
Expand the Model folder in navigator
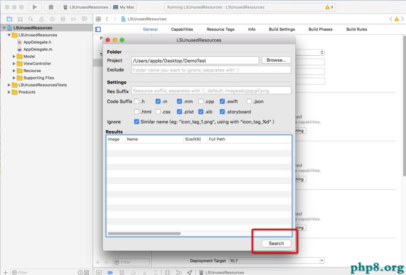click(14, 57)
